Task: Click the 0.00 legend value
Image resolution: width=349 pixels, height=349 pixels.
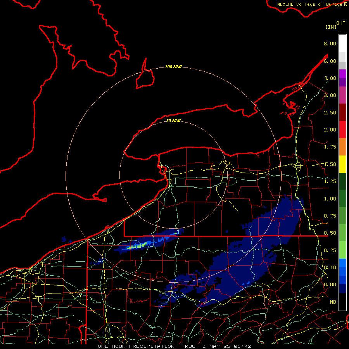Action: [330, 285]
